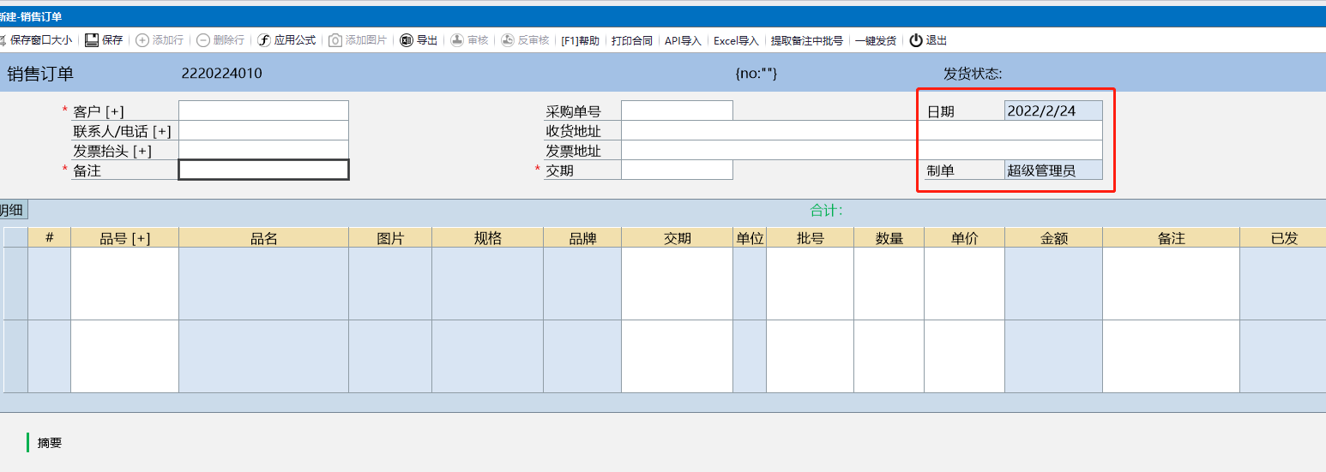Click the 添加图片 camera icon
1326x472 pixels.
pyautogui.click(x=336, y=40)
